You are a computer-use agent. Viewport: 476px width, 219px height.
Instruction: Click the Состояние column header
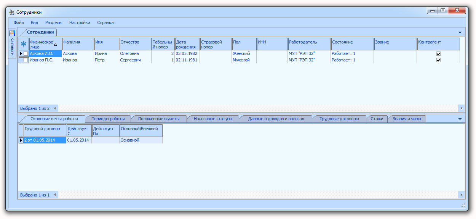coord(353,44)
